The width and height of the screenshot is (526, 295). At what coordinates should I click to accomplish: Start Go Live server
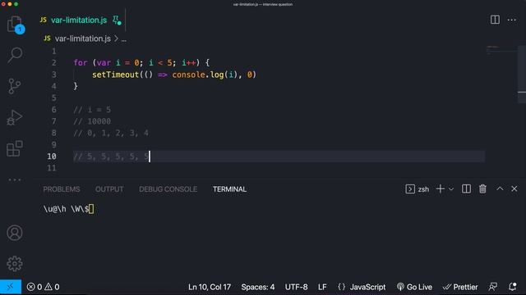click(414, 287)
